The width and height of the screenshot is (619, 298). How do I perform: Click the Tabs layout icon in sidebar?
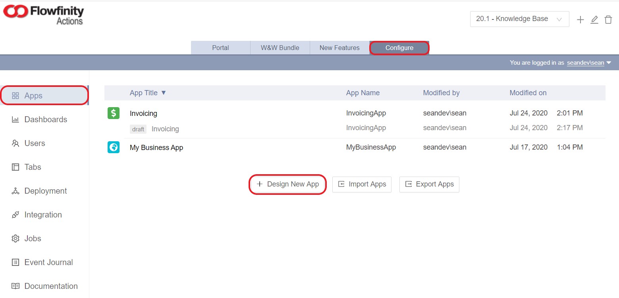click(15, 167)
